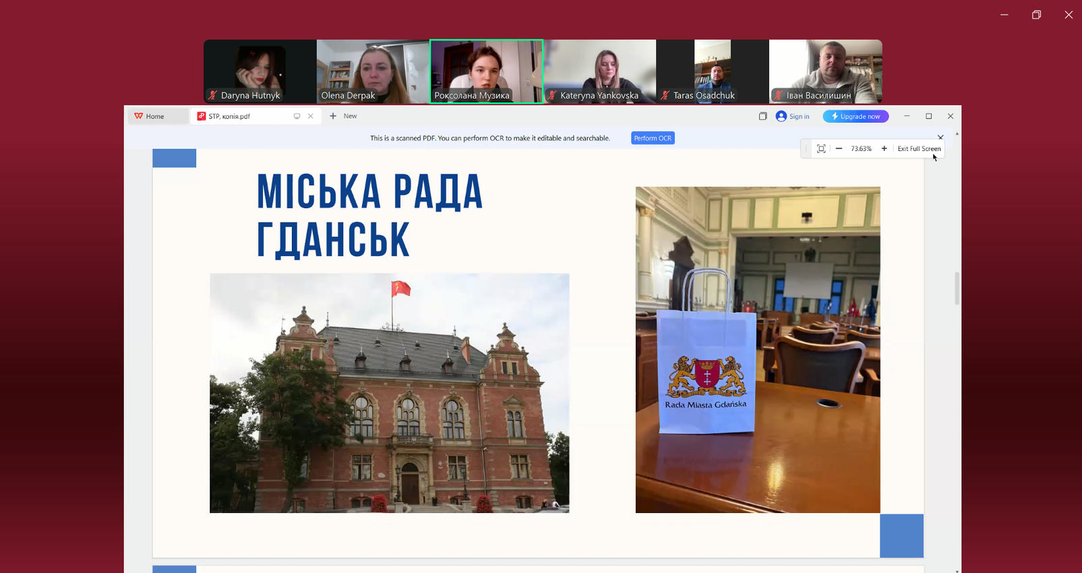The image size is (1082, 573).
Task: Zoom out using the minus icon
Action: [839, 149]
